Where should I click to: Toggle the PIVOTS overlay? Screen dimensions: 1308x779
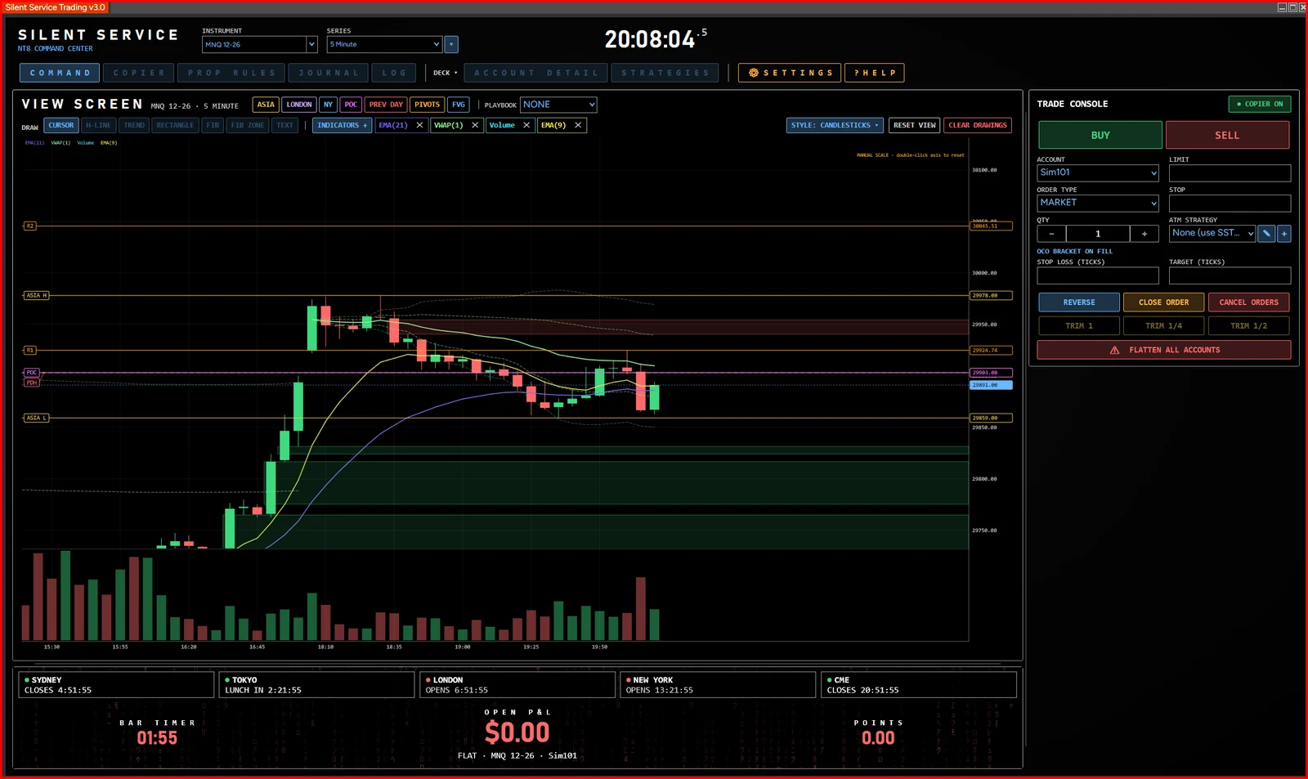tap(427, 105)
